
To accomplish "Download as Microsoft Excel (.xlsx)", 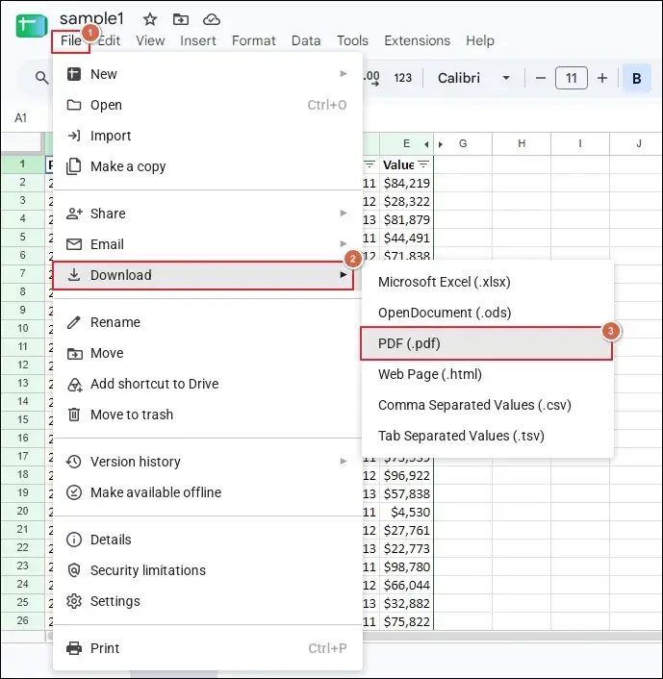I will click(488, 282).
